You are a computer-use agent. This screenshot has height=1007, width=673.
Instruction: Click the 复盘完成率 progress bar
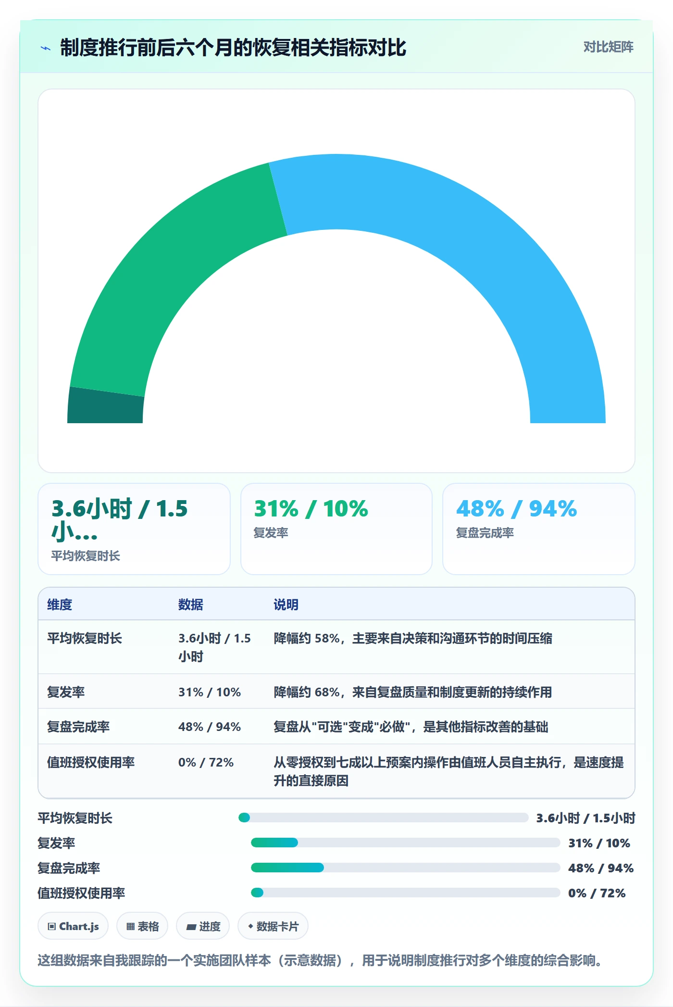click(x=406, y=868)
